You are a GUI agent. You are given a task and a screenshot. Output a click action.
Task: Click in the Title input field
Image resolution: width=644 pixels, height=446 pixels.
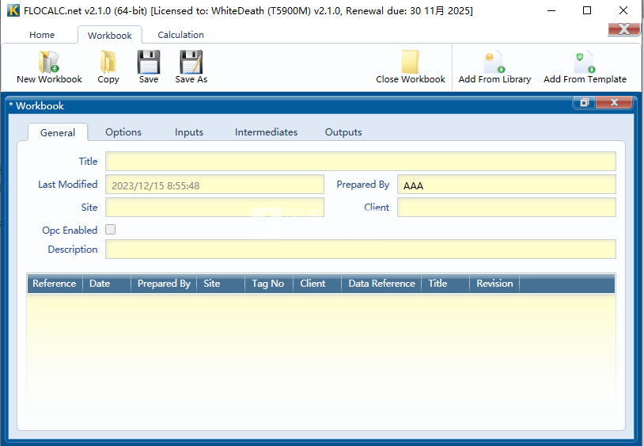pyautogui.click(x=361, y=161)
